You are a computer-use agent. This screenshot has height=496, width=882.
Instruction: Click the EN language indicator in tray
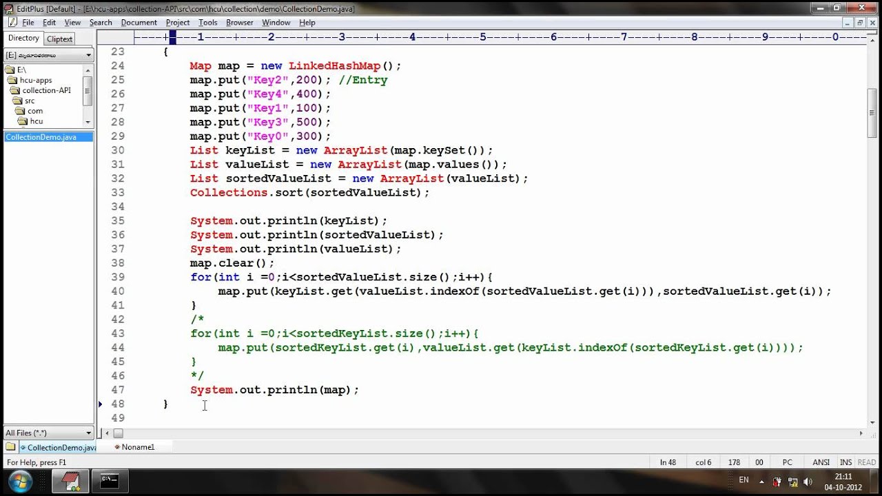click(x=743, y=479)
